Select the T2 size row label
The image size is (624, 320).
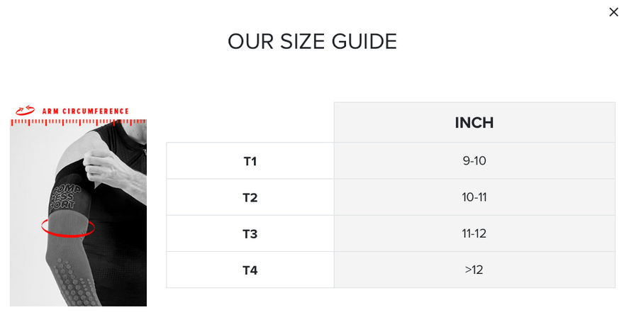[250, 197]
